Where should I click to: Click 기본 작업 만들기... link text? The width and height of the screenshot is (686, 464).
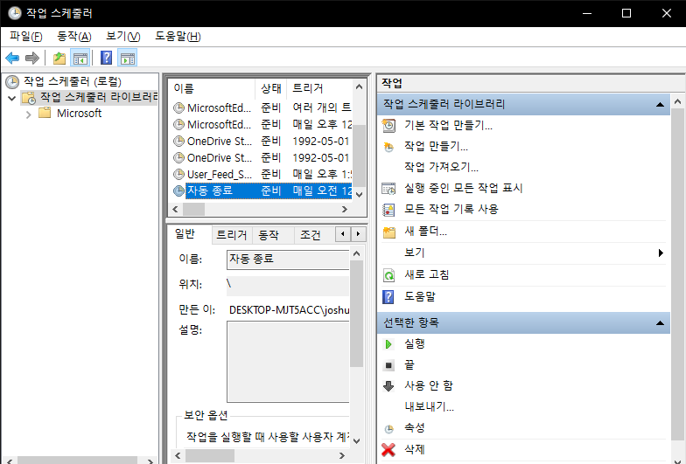[448, 126]
